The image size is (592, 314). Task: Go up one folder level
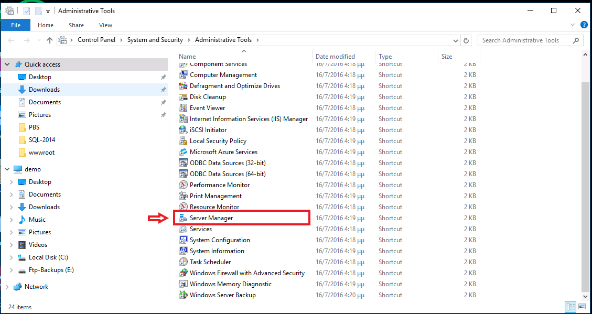(49, 40)
